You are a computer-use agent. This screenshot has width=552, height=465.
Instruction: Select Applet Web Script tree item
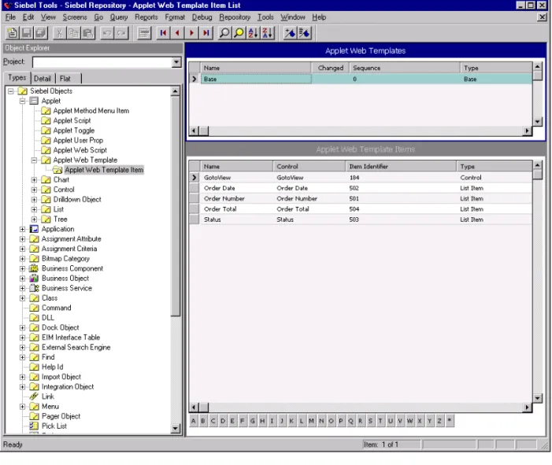pyautogui.click(x=80, y=150)
